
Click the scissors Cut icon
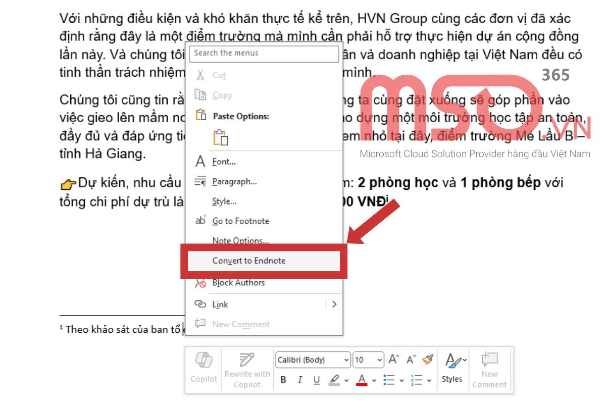tap(200, 75)
